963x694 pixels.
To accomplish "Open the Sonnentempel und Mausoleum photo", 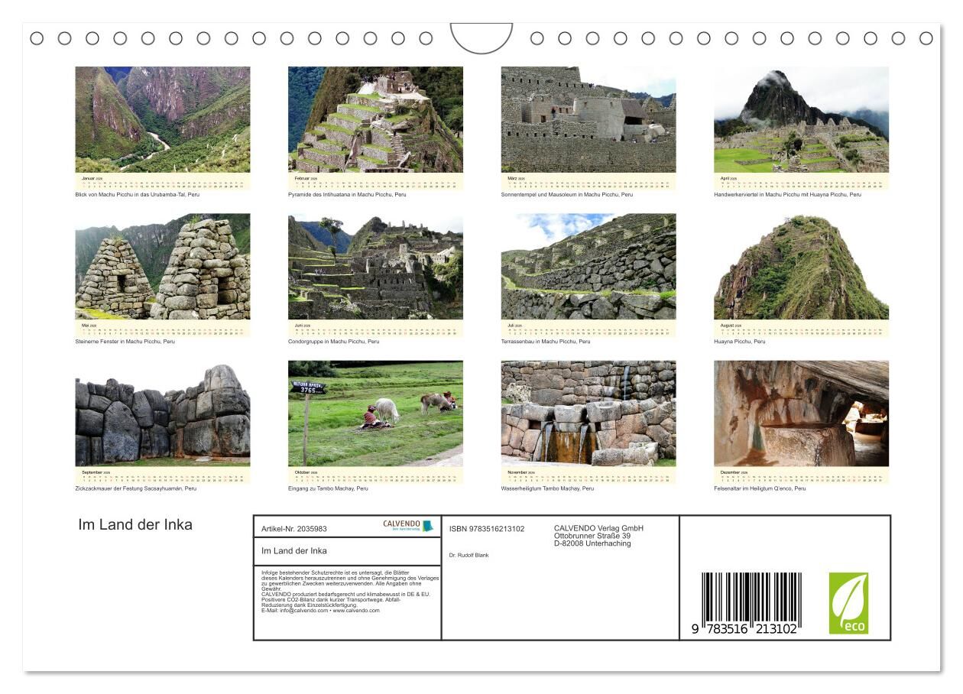I will pyautogui.click(x=588, y=119).
